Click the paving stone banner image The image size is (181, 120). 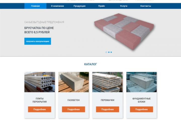point(124,31)
